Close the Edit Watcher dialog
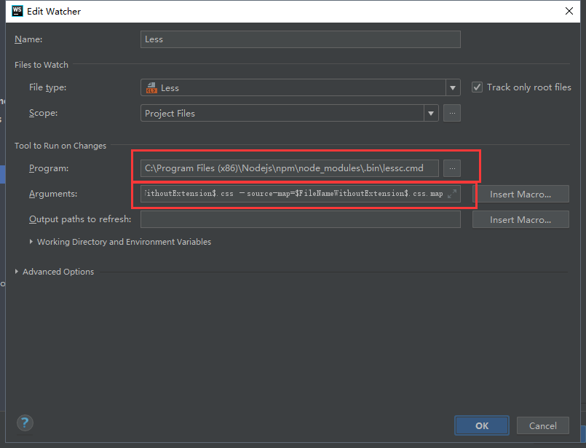Viewport: 586px width, 448px height. (x=570, y=11)
